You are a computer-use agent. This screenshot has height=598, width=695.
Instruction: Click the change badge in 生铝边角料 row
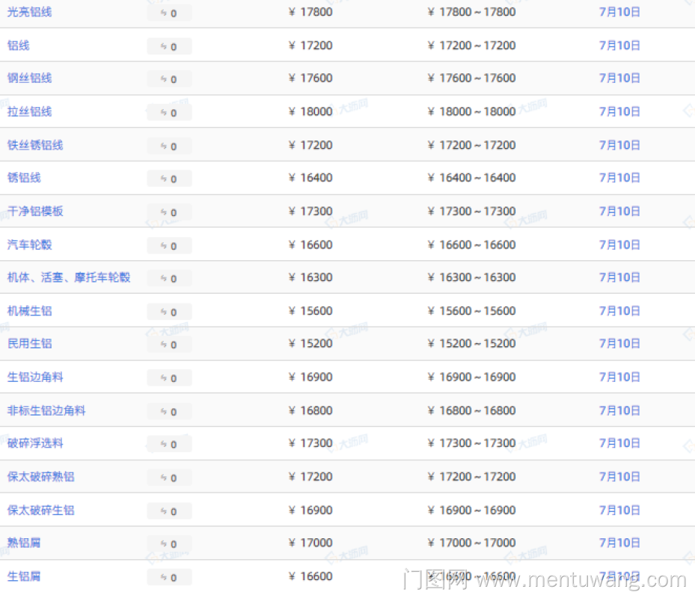coord(169,377)
